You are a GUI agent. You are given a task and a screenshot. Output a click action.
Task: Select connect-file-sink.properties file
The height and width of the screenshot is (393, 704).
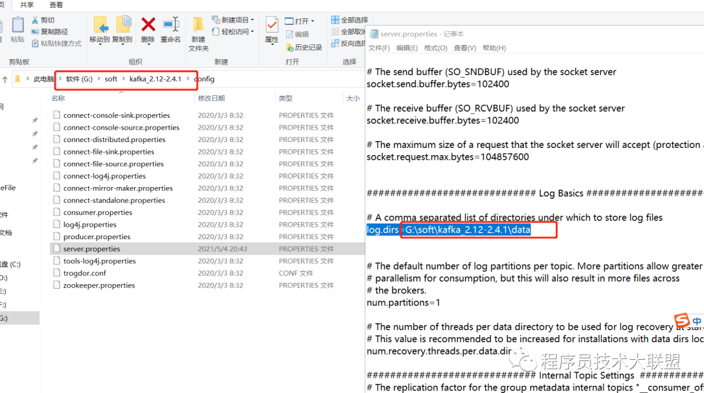[x=109, y=152]
